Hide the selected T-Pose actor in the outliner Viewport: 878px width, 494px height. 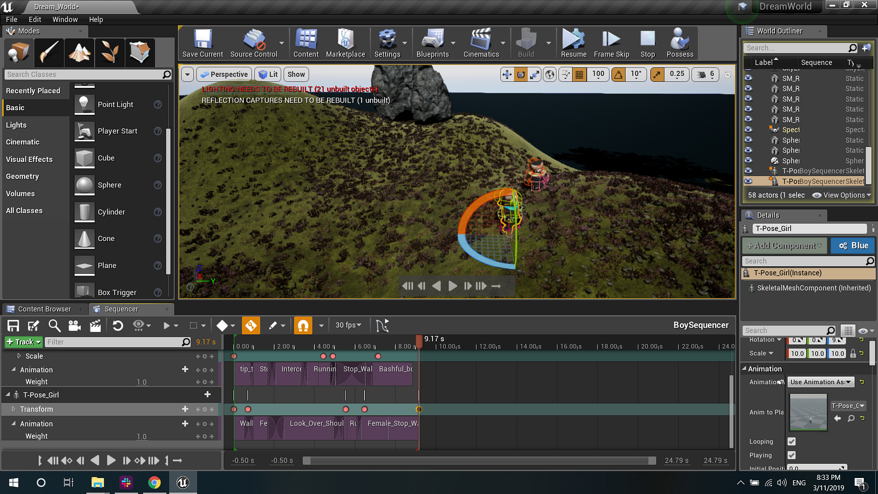click(x=748, y=181)
